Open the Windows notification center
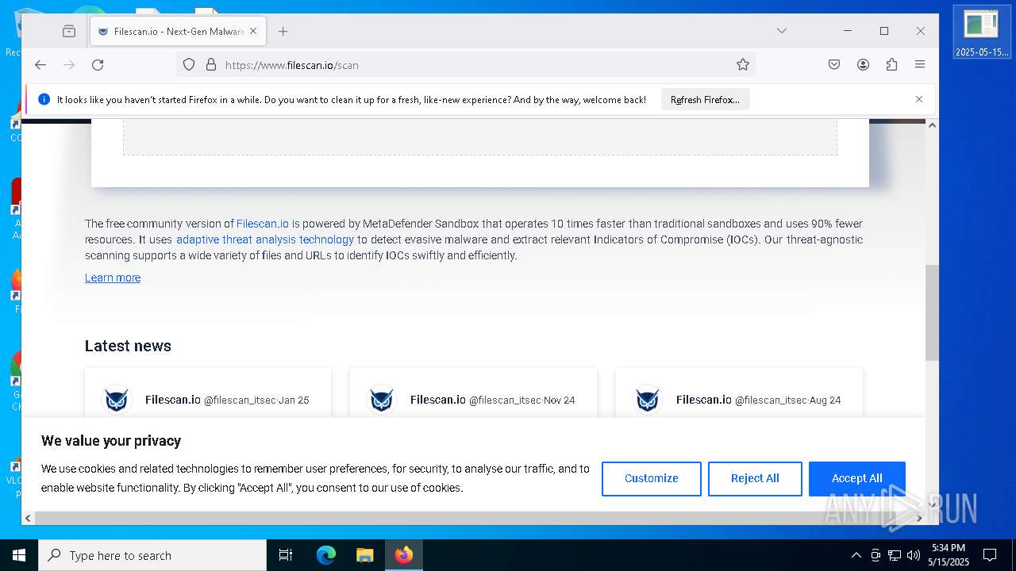The height and width of the screenshot is (571, 1016). 990,555
